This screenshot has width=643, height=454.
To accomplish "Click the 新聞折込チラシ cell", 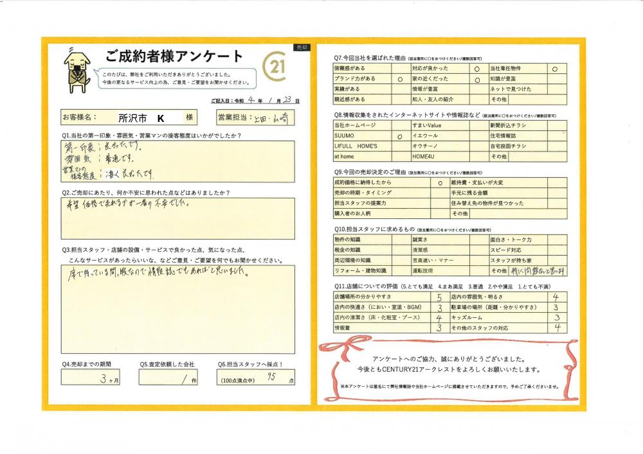I will pyautogui.click(x=518, y=125).
